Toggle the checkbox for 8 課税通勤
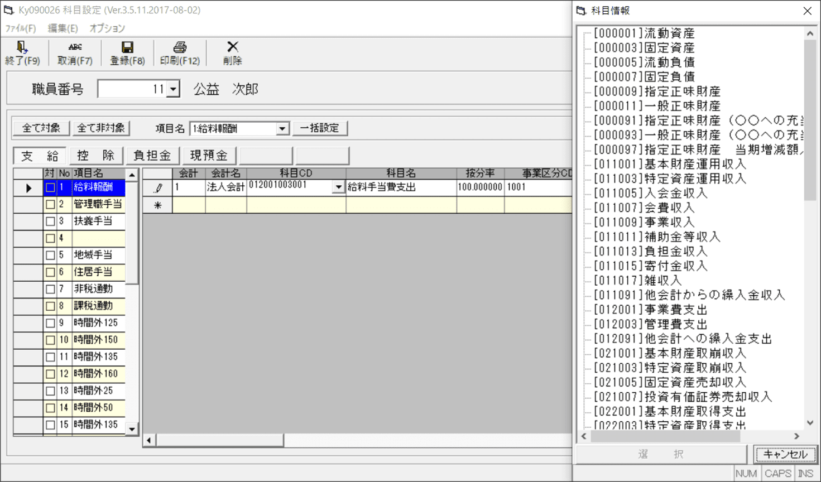 (x=50, y=306)
